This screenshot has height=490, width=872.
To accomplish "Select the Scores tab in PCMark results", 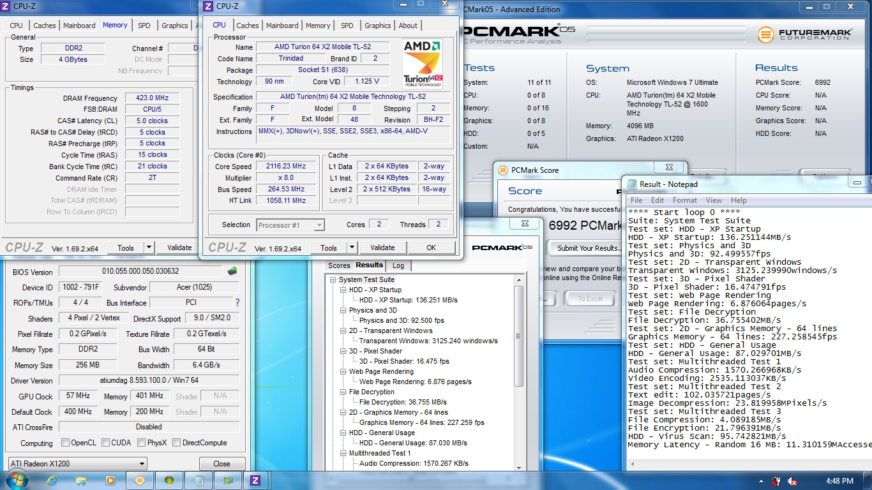I will pos(339,265).
